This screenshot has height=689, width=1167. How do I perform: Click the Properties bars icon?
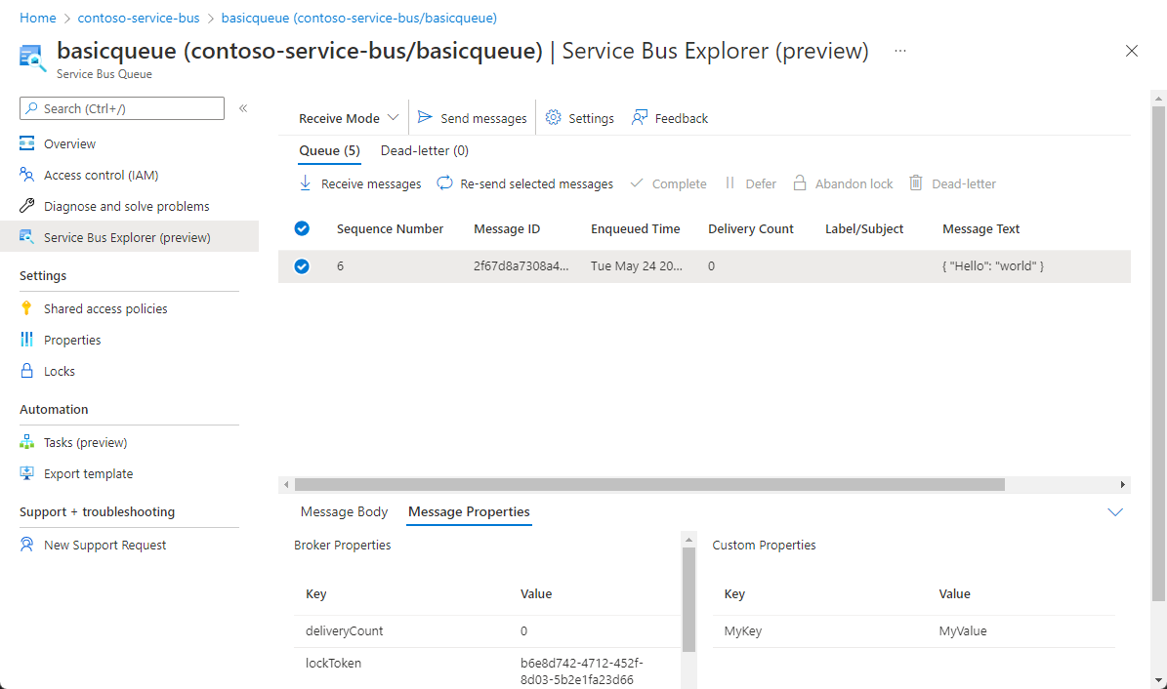point(26,340)
